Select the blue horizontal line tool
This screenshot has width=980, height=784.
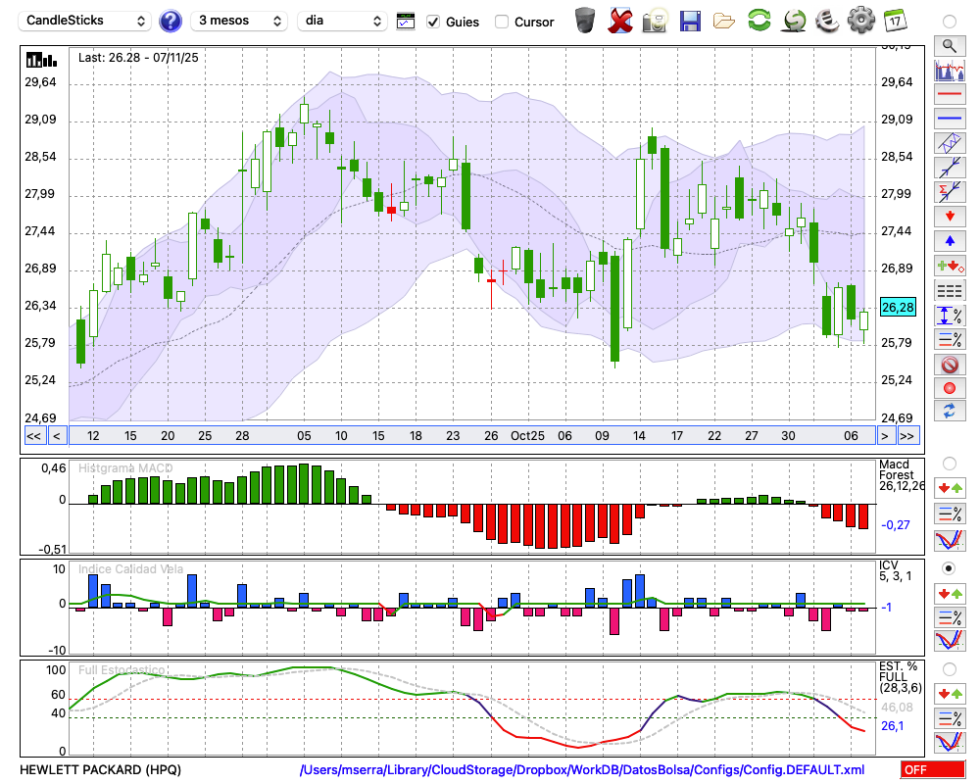[x=949, y=119]
